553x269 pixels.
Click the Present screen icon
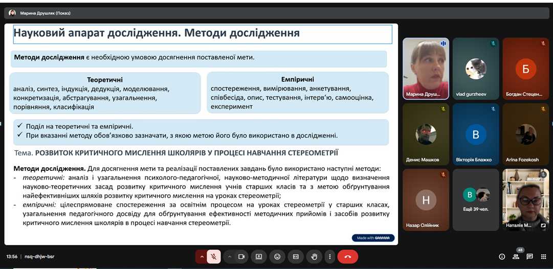259,256
